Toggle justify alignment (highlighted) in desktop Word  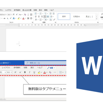(x=45, y=16)
